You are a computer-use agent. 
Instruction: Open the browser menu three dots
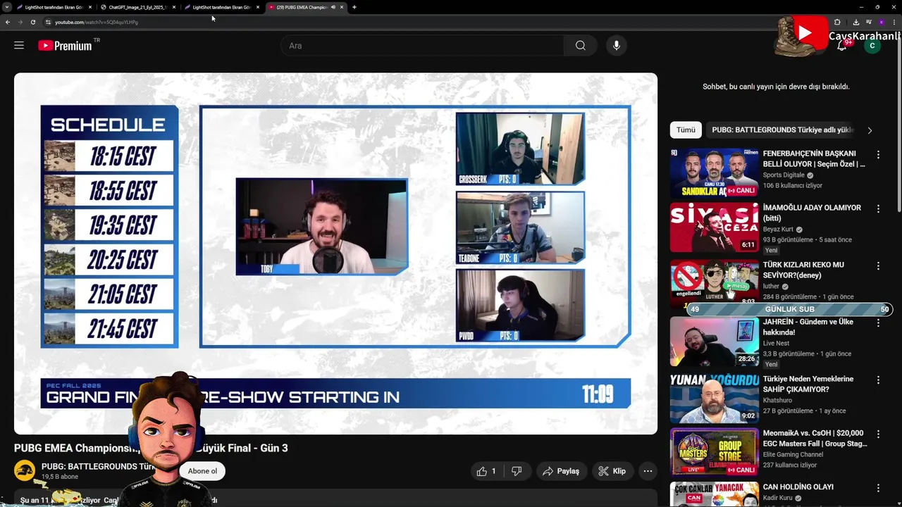tap(894, 22)
